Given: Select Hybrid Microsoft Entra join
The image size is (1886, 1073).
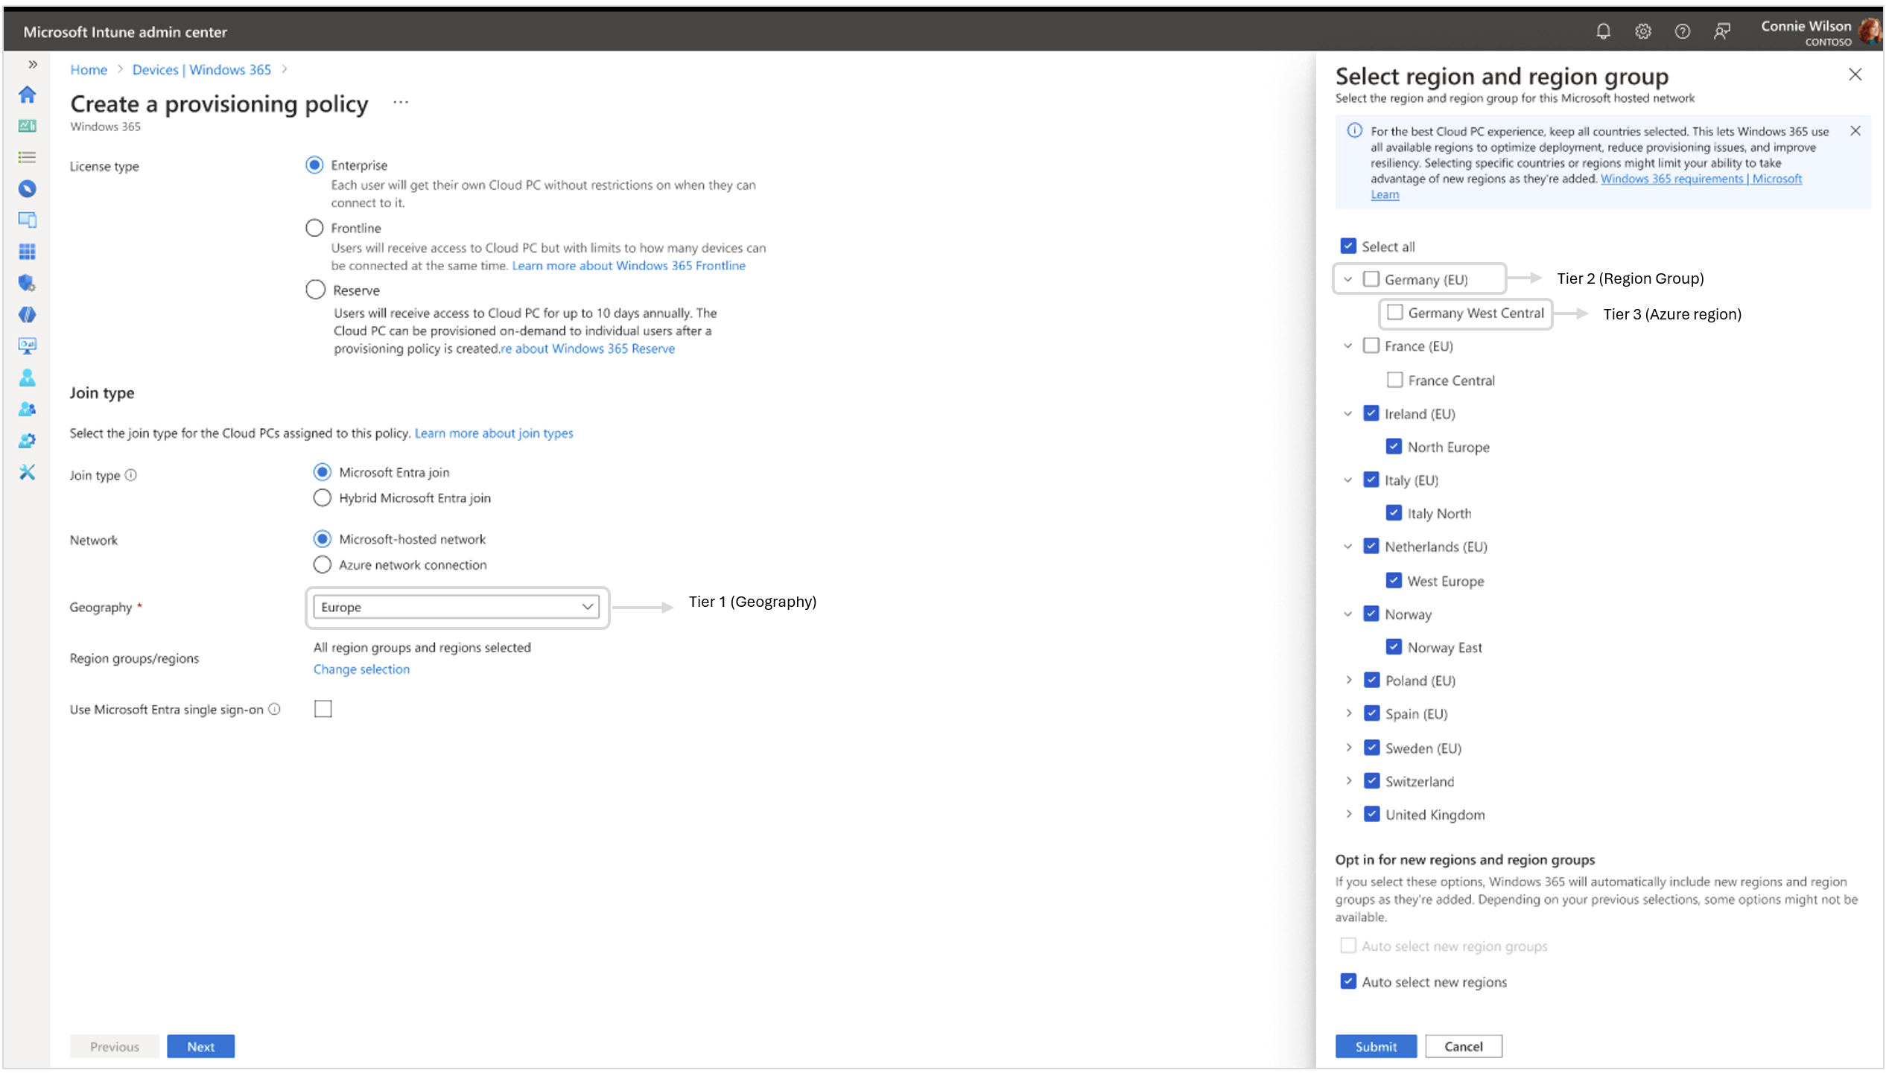Looking at the screenshot, I should pos(322,497).
